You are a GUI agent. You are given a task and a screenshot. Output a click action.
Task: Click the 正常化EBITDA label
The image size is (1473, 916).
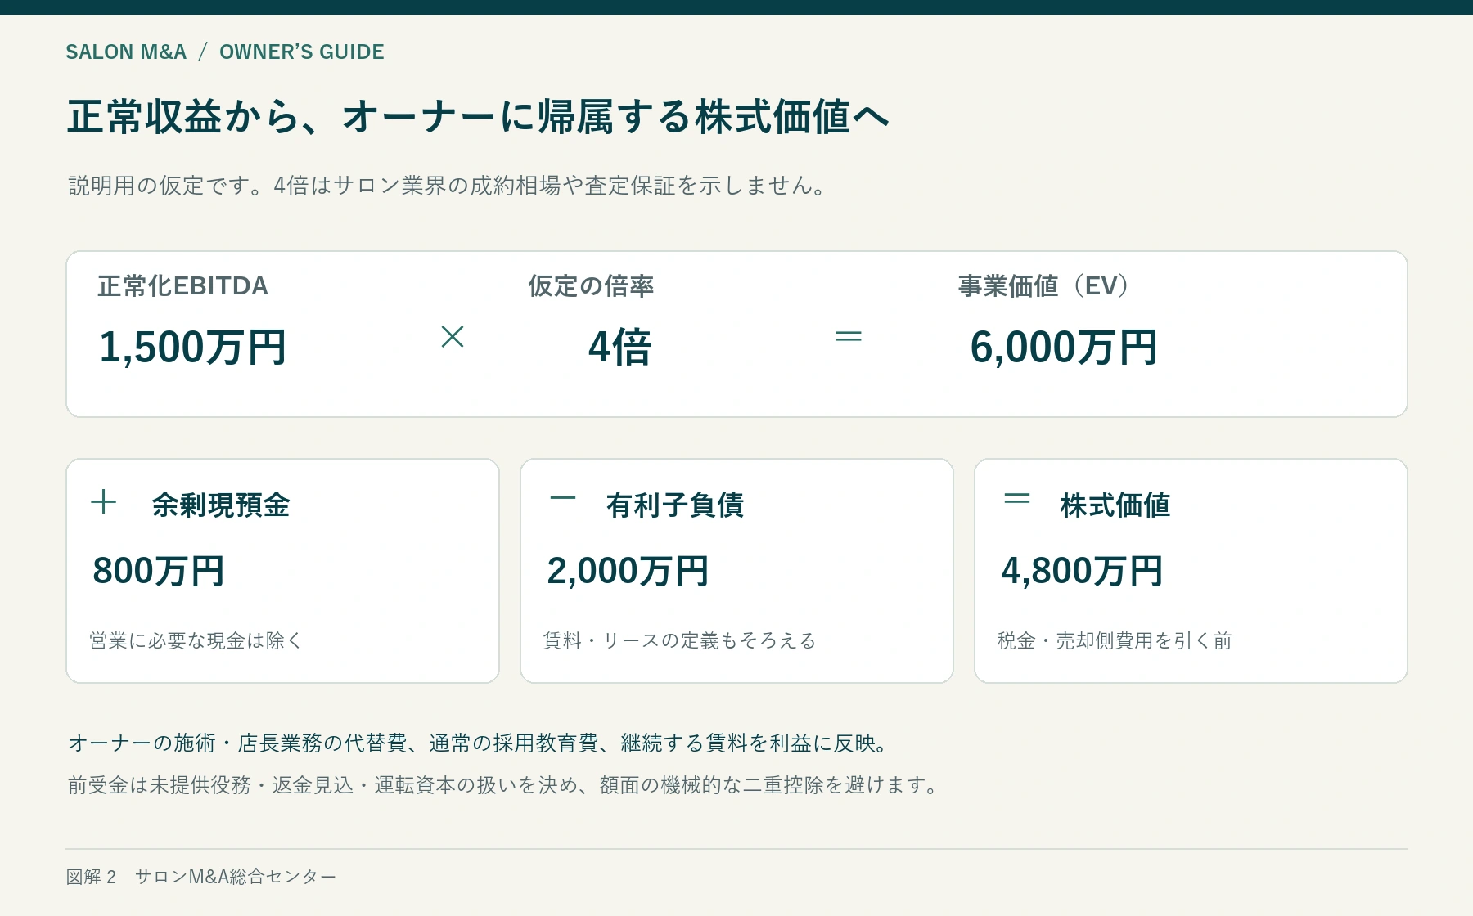point(182,286)
